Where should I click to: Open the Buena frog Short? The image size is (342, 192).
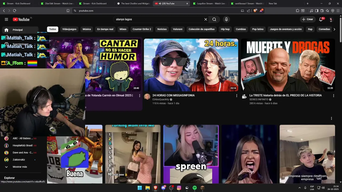(x=75, y=154)
